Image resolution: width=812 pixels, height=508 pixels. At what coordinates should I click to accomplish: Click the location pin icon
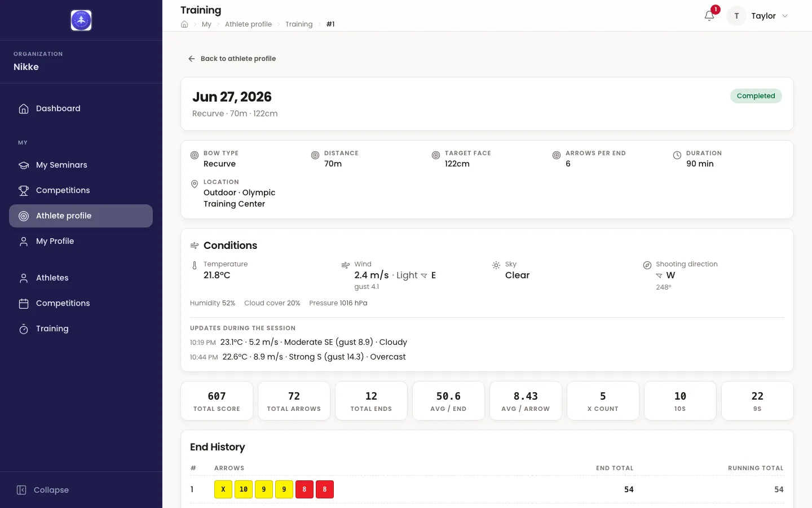pos(195,184)
